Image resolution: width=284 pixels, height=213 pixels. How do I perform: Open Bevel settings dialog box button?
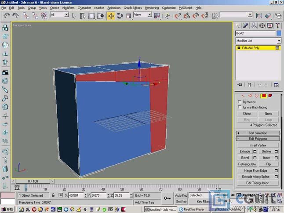[x=255, y=158]
